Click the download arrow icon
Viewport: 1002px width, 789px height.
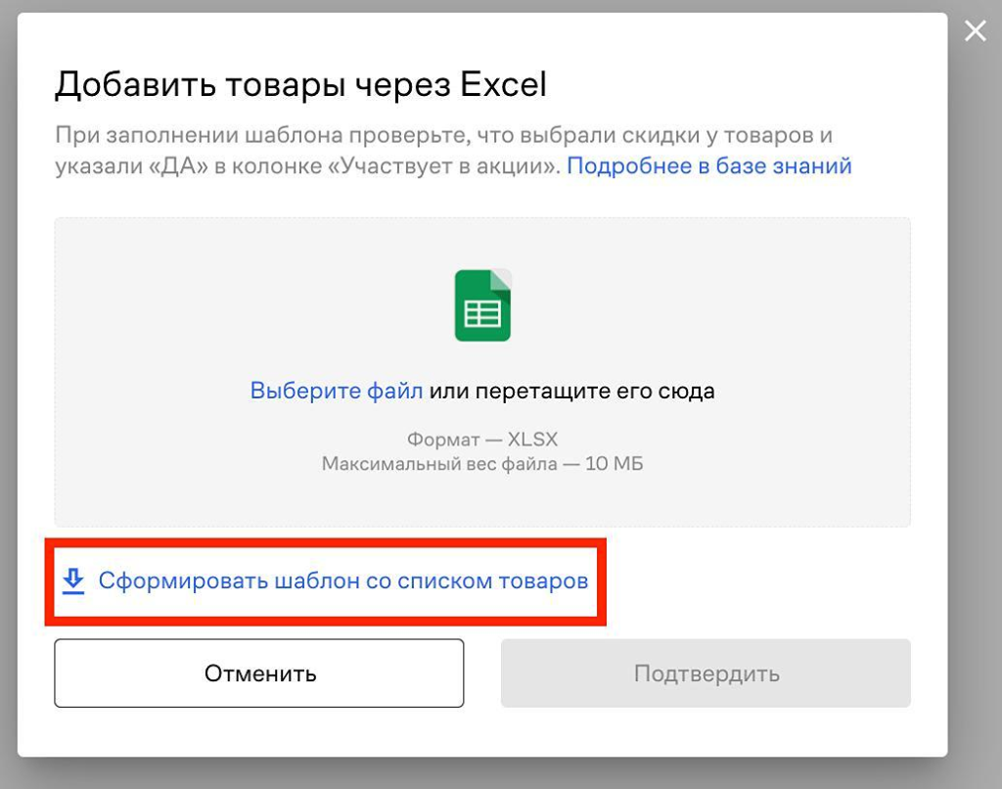(x=73, y=581)
